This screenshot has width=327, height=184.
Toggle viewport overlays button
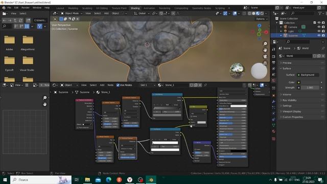point(235,13)
